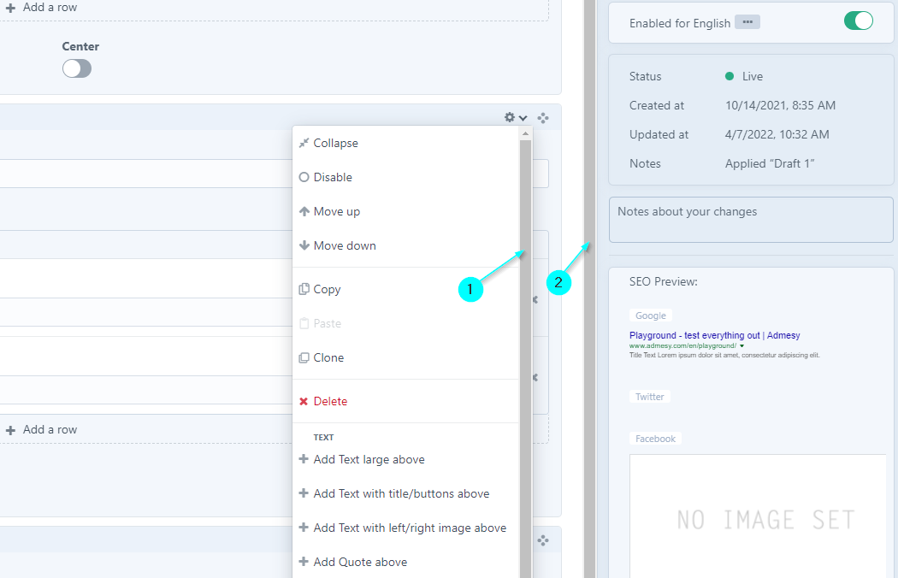The image size is (898, 578).
Task: Click the Applied "Draft 1" note text
Action: click(x=770, y=164)
